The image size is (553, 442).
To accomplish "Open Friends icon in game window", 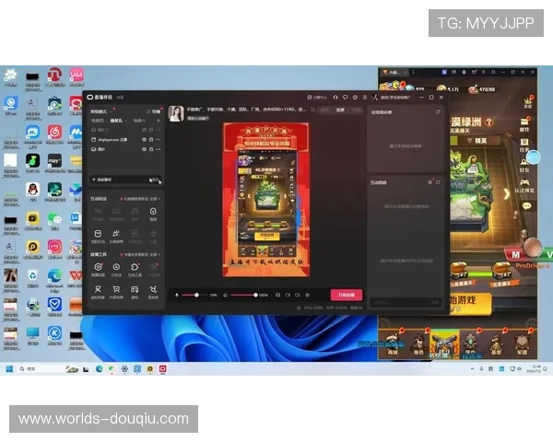I will coord(524,165).
